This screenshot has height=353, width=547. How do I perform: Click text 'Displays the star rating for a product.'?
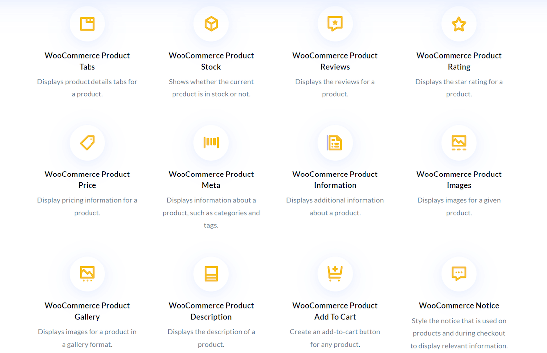(459, 88)
